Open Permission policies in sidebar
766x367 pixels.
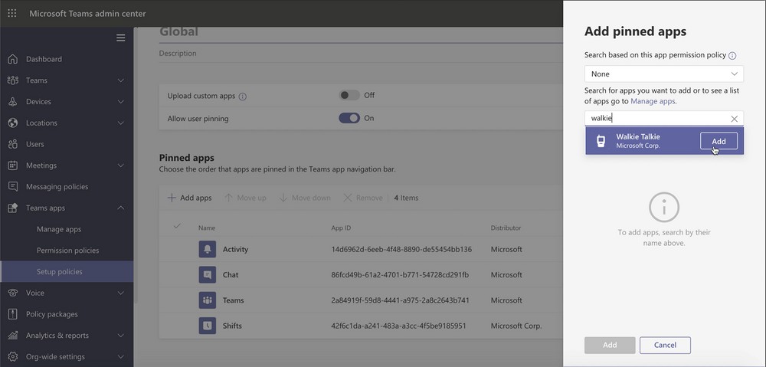(x=67, y=251)
